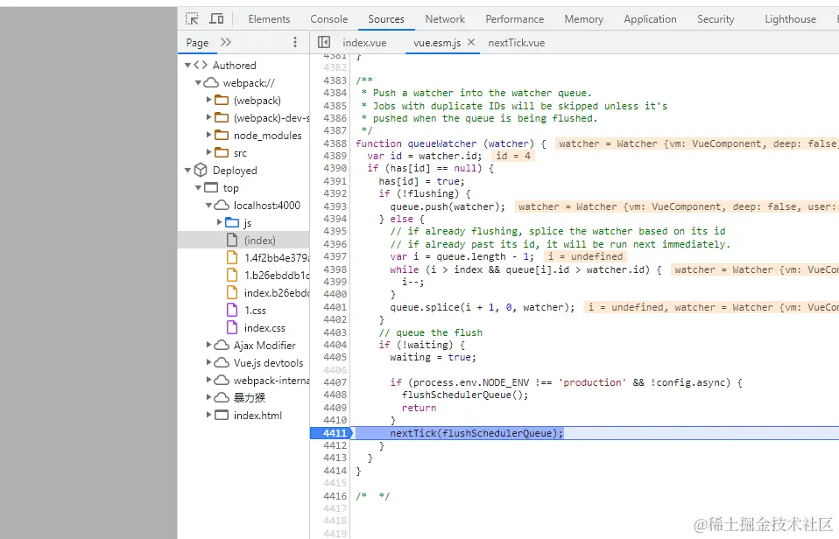Click the 1.css file icon
The height and width of the screenshot is (539, 839).
[x=232, y=310]
